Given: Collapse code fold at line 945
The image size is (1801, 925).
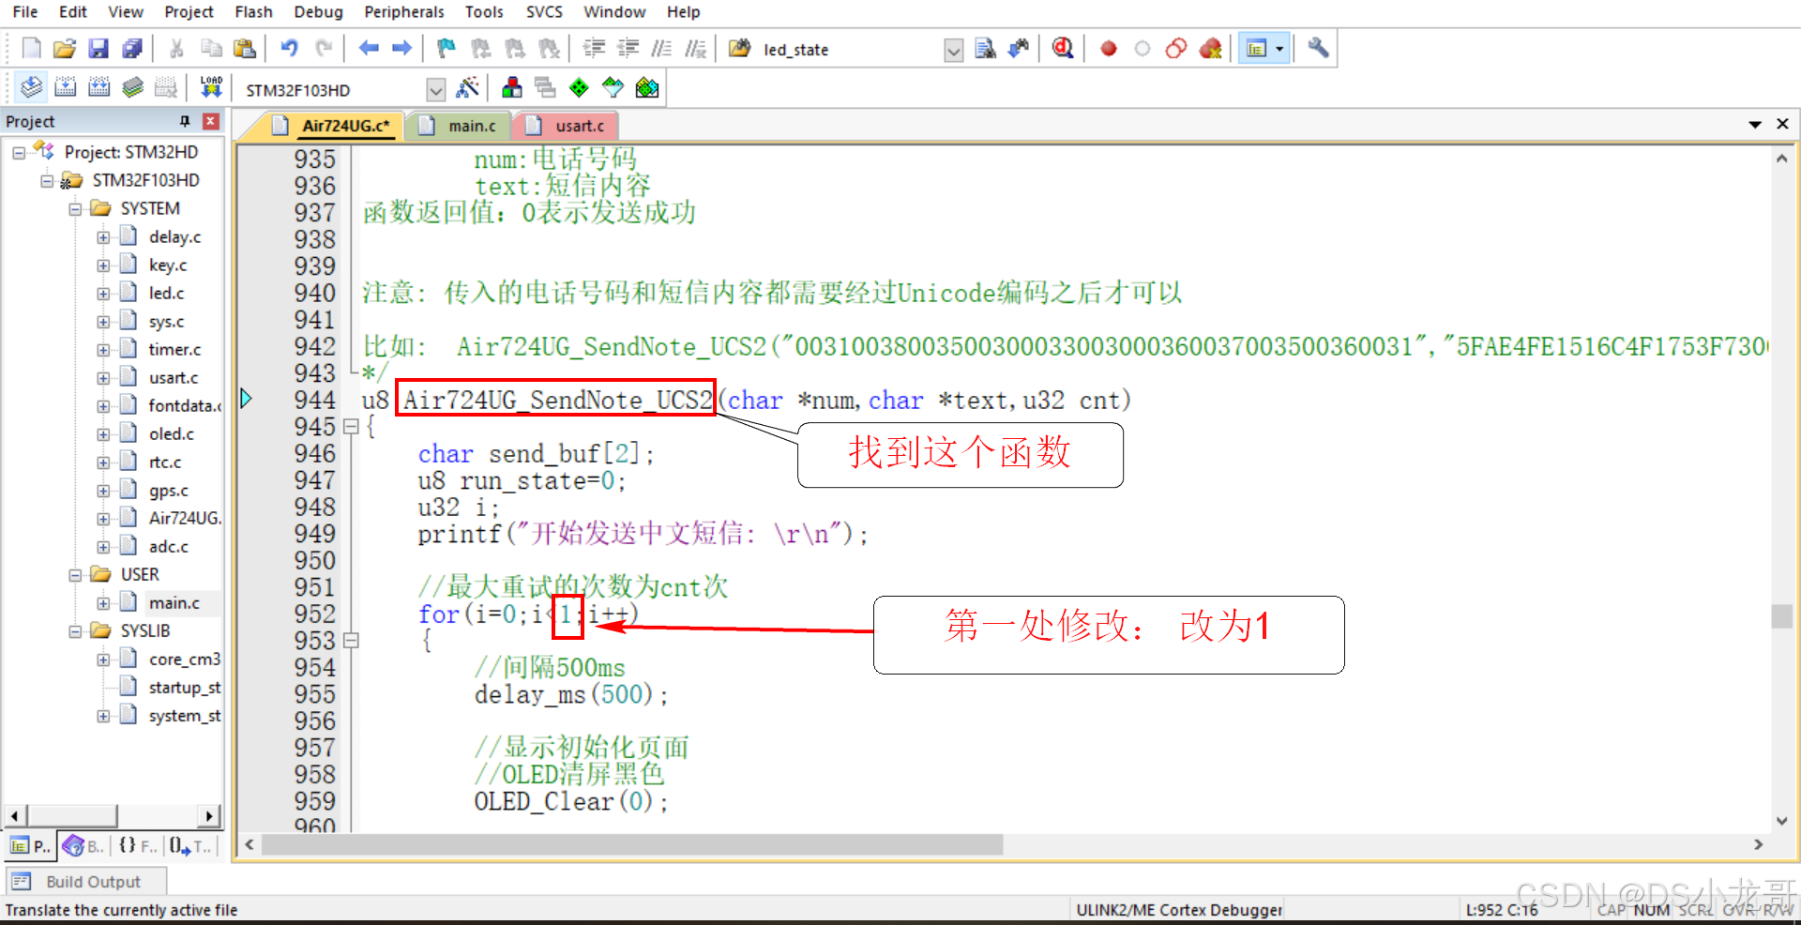Looking at the screenshot, I should point(352,427).
